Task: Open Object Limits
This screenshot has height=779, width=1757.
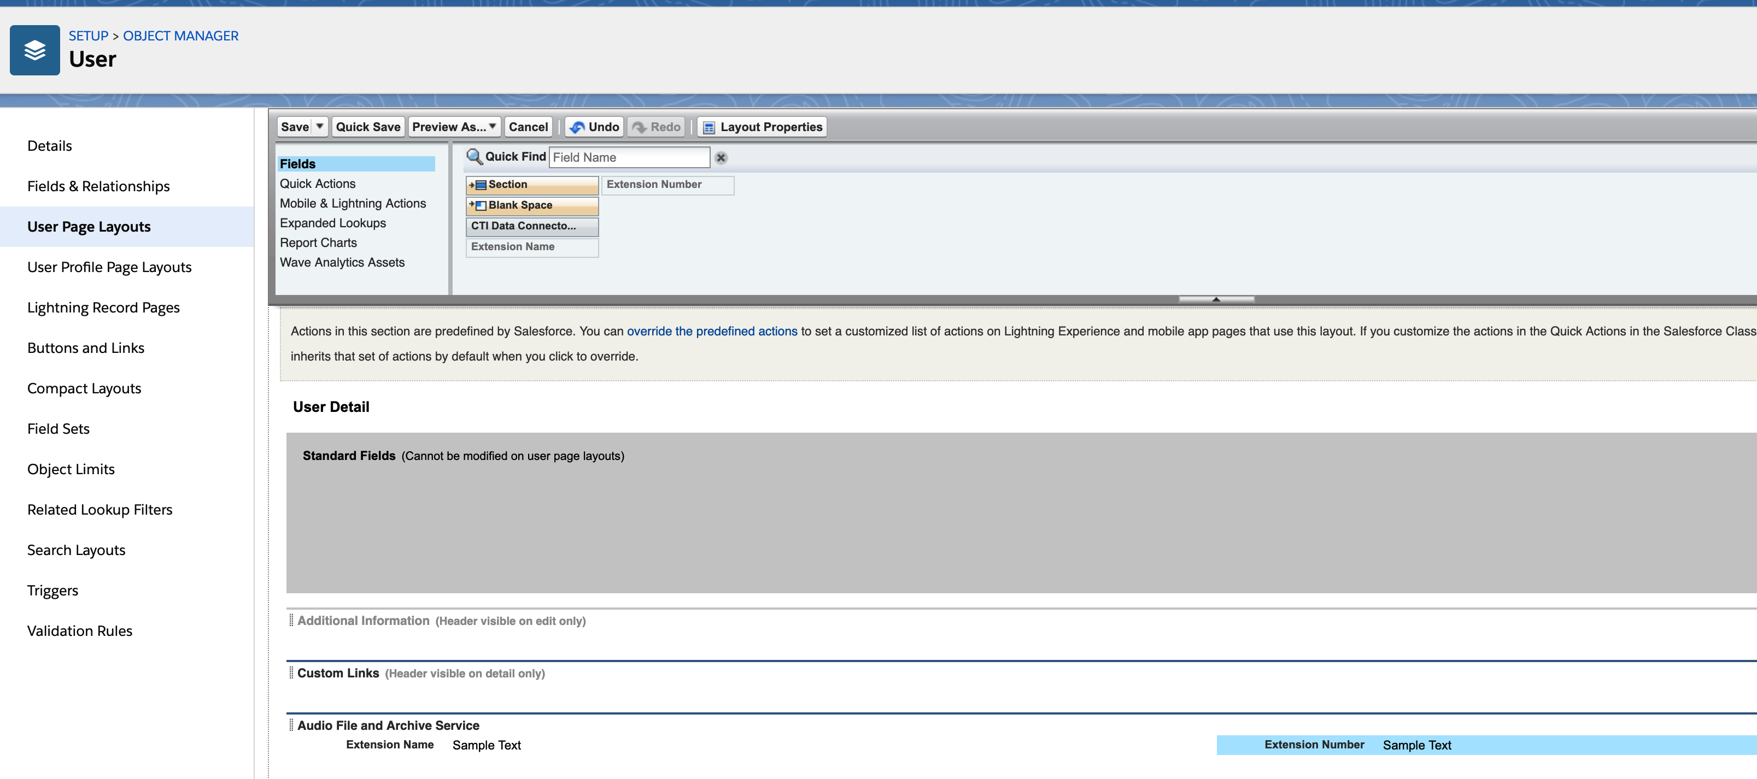Action: 71,470
